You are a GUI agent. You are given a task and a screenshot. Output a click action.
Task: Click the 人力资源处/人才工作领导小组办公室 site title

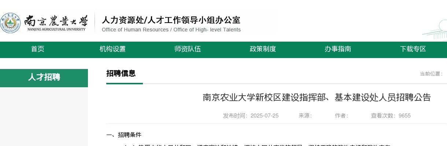point(171,20)
